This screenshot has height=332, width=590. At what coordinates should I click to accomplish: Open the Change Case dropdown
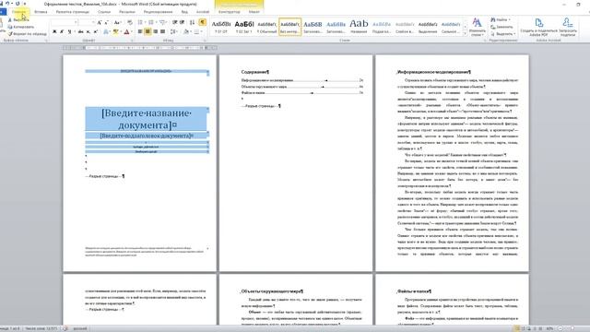tap(117, 22)
